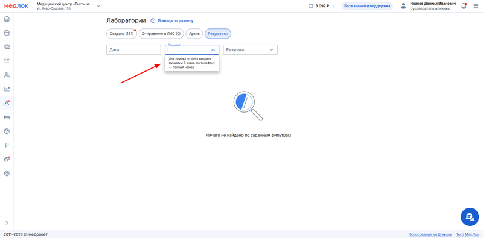Image resolution: width=483 pixels, height=238 pixels.
Task: Expand the clinic selector chevron
Action: tap(98, 6)
